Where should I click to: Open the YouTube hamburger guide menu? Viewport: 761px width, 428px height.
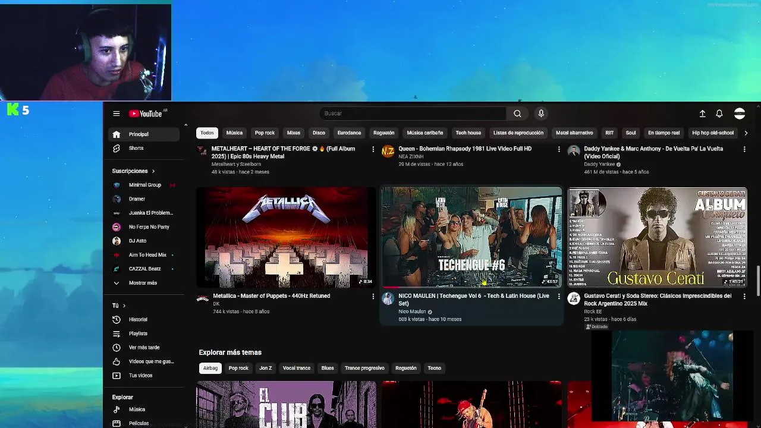pos(117,114)
